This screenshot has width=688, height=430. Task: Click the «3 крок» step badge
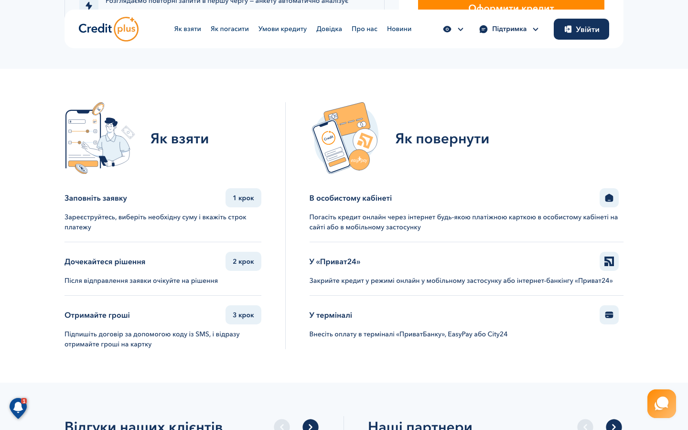point(243,315)
